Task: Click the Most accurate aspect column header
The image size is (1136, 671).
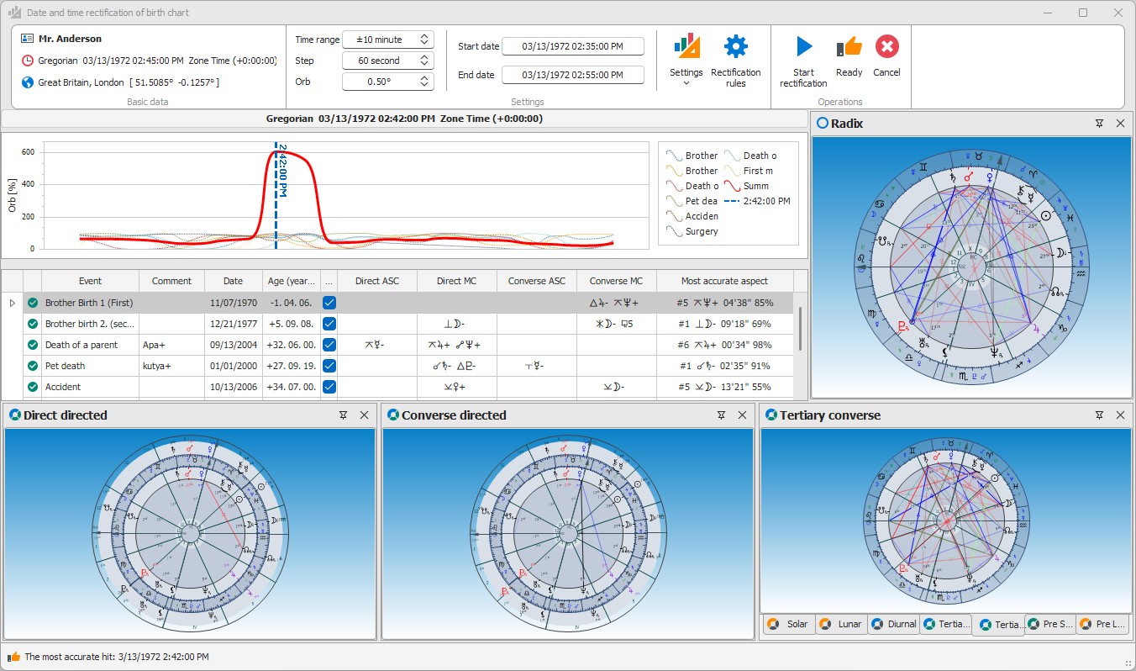Action: click(724, 281)
